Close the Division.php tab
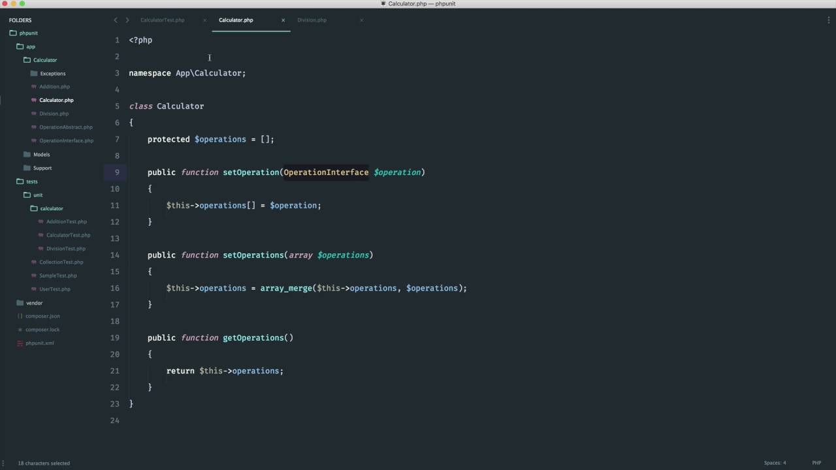Viewport: 836px width, 470px height. coord(361,20)
